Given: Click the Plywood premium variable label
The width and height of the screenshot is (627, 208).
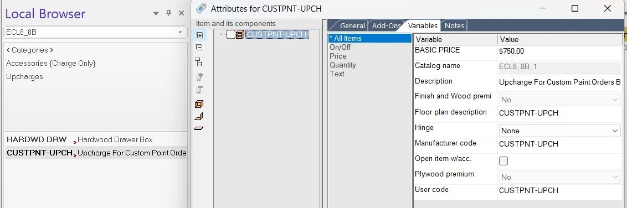Looking at the screenshot, I should pyautogui.click(x=444, y=174).
